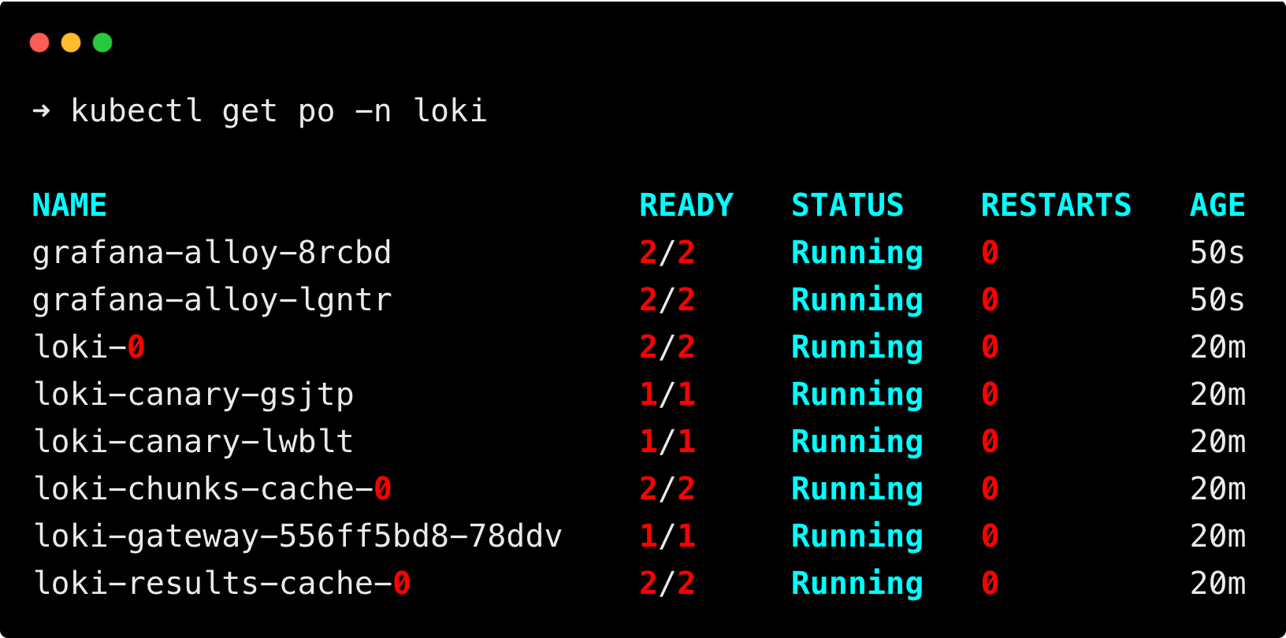The width and height of the screenshot is (1286, 638).
Task: Click pod name grafana-alloy-lgntr
Action: (212, 300)
